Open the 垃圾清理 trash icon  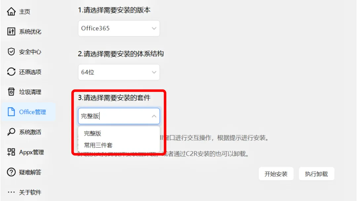pyautogui.click(x=11, y=92)
